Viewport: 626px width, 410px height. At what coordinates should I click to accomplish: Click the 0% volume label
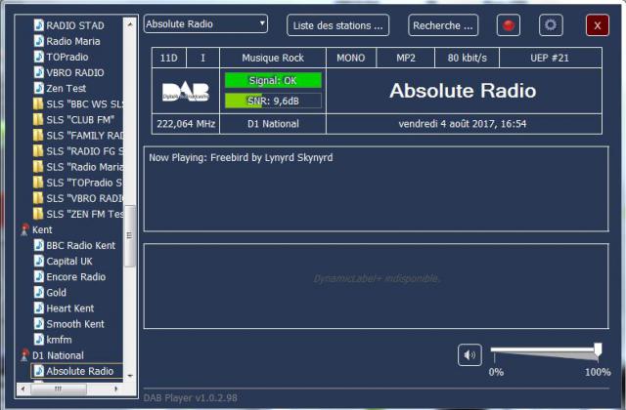tap(496, 372)
